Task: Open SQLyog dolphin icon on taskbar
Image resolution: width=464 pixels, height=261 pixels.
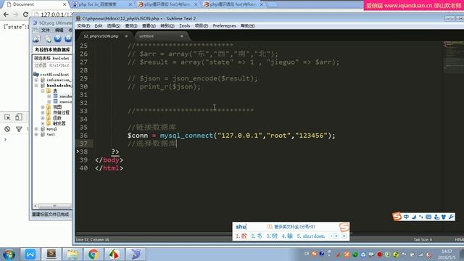Action: point(136,254)
